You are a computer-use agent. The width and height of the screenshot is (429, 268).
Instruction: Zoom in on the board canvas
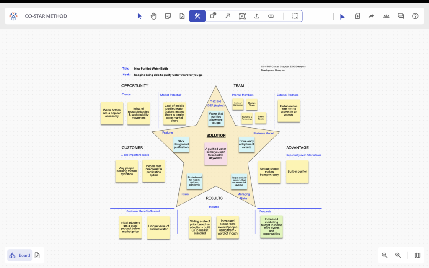398,255
